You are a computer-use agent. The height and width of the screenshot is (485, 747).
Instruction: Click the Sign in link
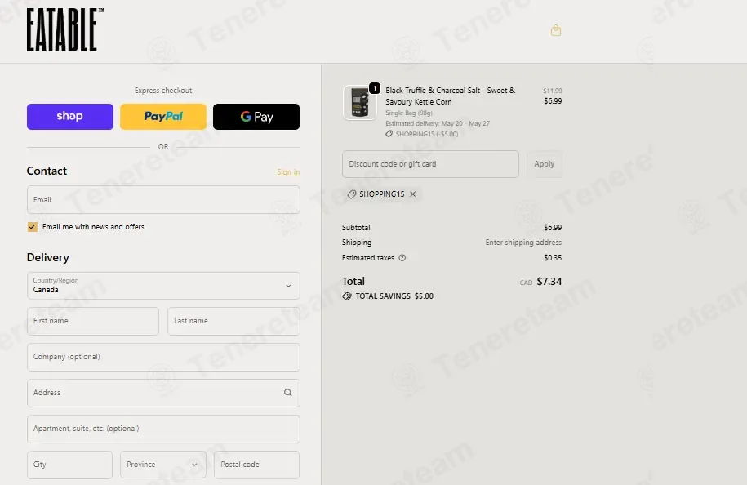click(288, 172)
